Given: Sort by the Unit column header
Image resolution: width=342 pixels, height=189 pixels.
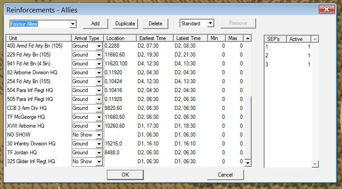Looking at the screenshot, I should click(x=39, y=38).
